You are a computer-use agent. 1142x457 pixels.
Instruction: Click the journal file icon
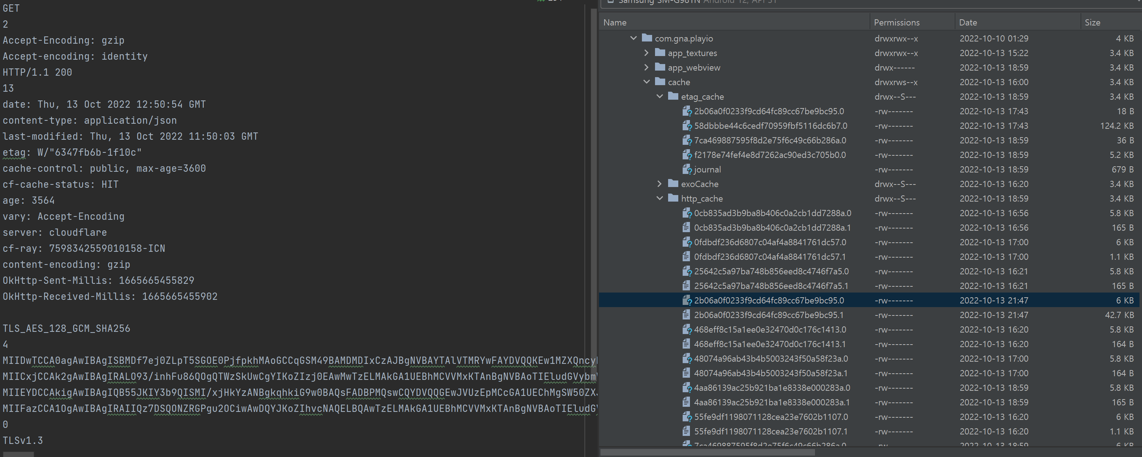686,170
